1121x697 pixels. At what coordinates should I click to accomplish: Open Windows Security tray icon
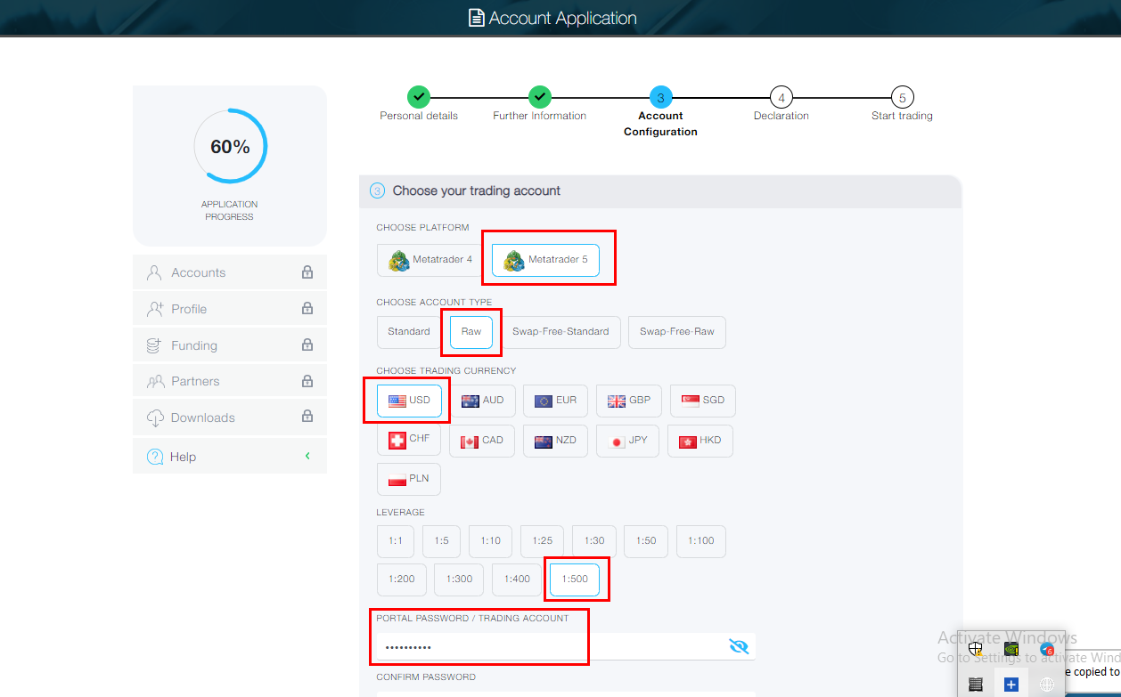coord(976,649)
